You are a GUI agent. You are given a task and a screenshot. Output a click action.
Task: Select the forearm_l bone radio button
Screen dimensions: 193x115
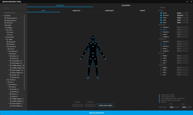tap(161, 32)
